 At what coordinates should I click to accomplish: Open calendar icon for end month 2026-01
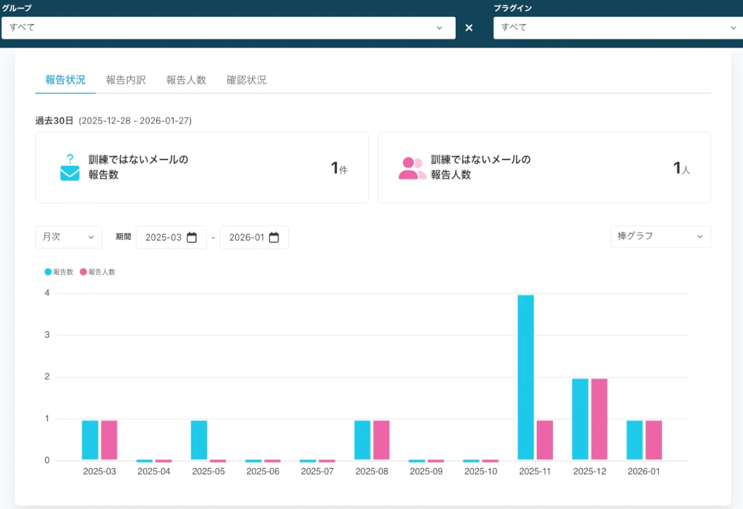pyautogui.click(x=274, y=237)
